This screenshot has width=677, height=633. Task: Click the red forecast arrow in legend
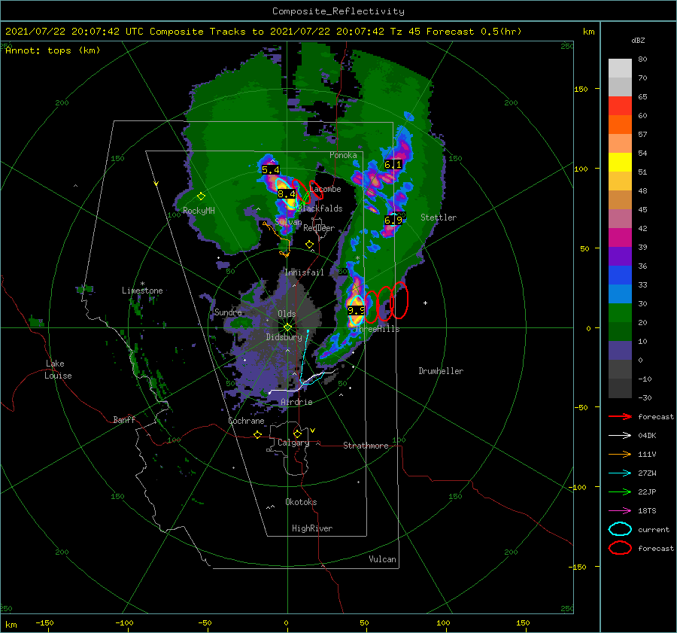point(620,416)
